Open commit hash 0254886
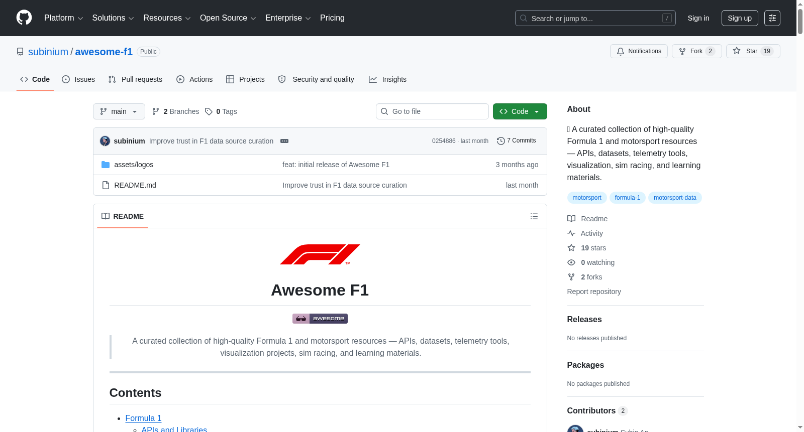The image size is (804, 432). click(444, 141)
